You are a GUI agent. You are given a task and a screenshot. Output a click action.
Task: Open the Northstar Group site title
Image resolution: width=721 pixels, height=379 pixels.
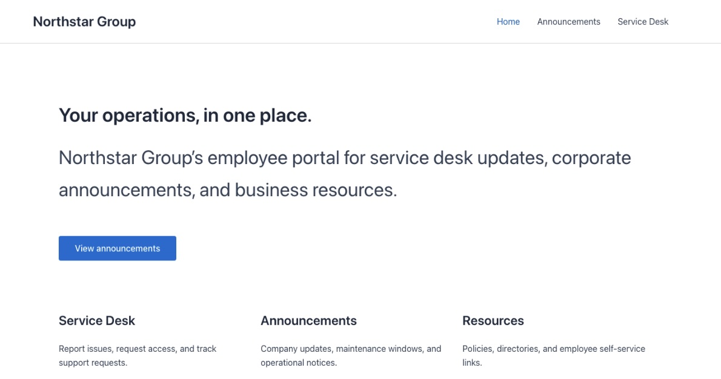84,22
